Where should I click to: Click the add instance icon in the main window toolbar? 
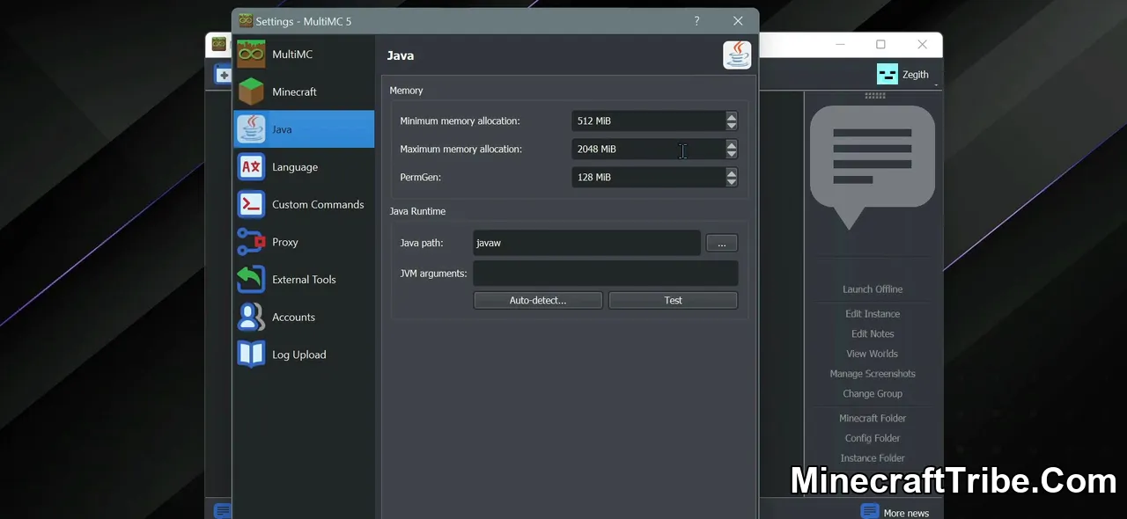pyautogui.click(x=223, y=75)
